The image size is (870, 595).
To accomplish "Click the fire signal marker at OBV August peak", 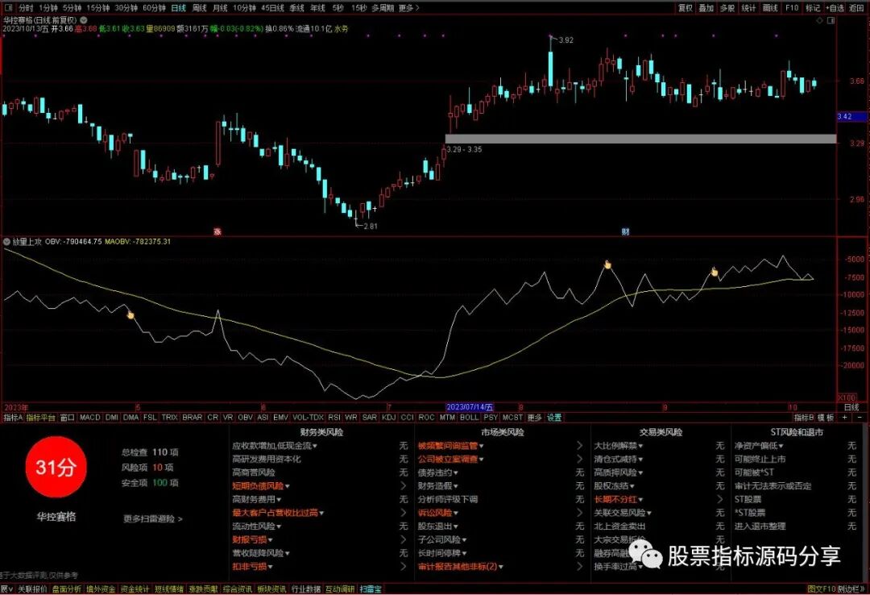I will (x=607, y=264).
